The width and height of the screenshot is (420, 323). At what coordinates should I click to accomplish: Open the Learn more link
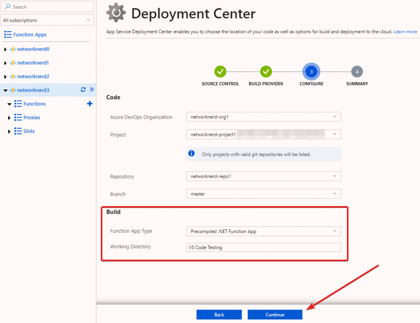405,32
